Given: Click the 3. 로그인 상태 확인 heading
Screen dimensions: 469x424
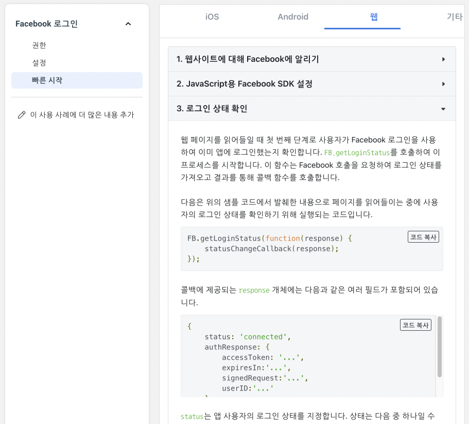Looking at the screenshot, I should [212, 108].
